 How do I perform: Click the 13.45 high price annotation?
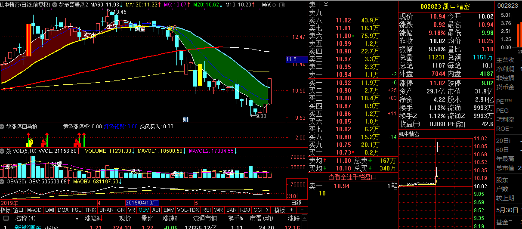(119, 12)
